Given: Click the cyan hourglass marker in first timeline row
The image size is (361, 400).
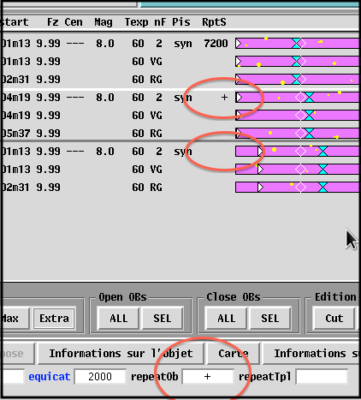Looking at the screenshot, I should coord(297,44).
